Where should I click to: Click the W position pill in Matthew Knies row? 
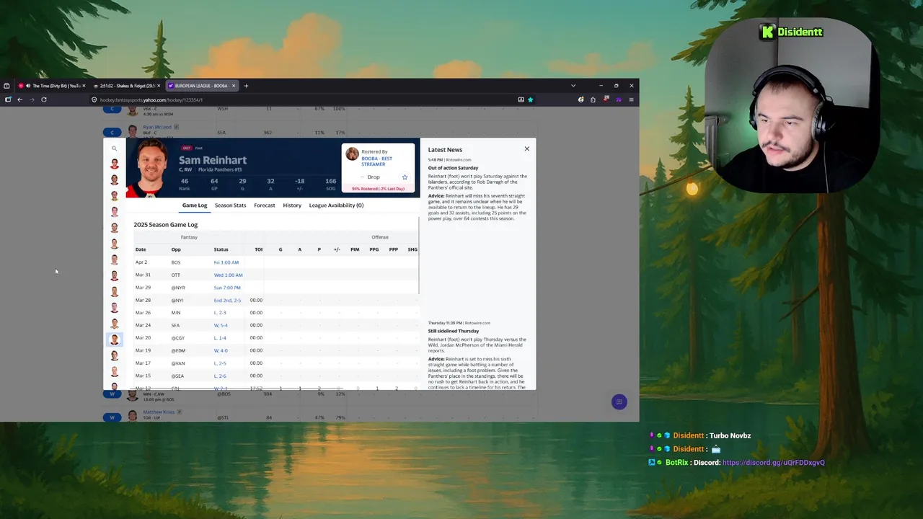pos(112,417)
